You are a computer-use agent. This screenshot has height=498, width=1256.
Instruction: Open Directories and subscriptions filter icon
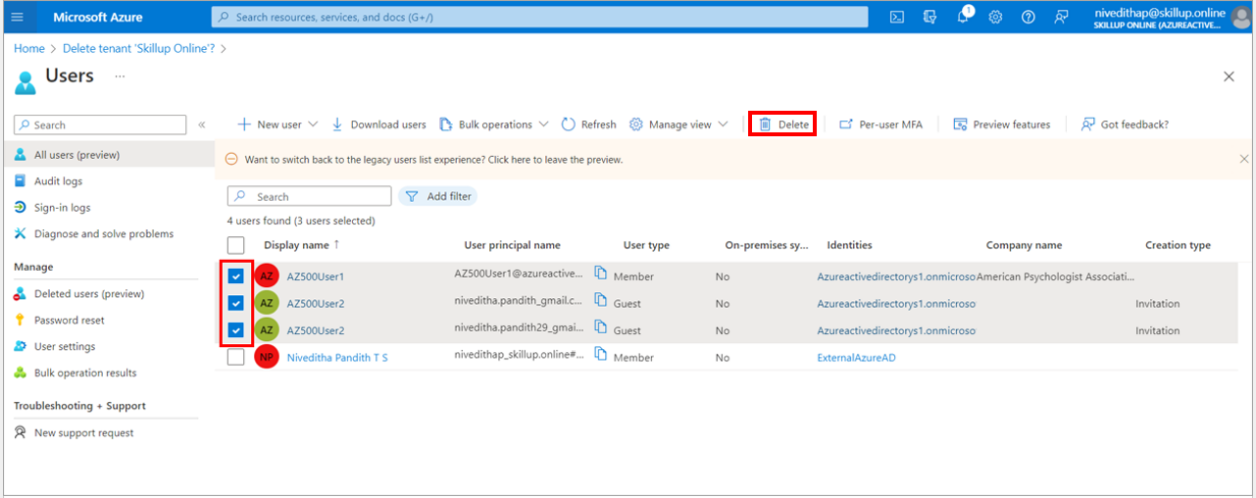[x=929, y=17]
